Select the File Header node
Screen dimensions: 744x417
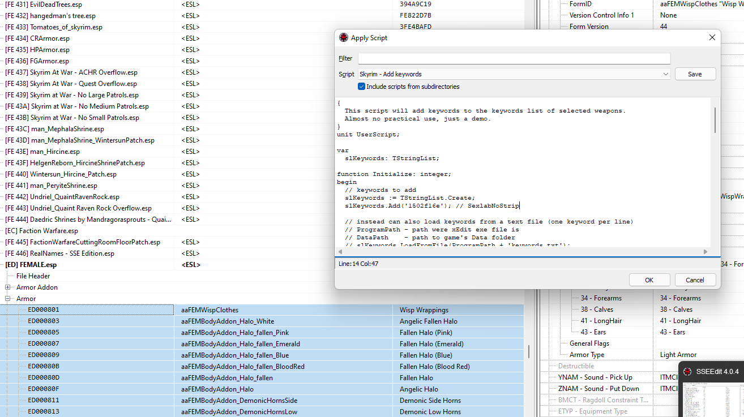pyautogui.click(x=33, y=276)
